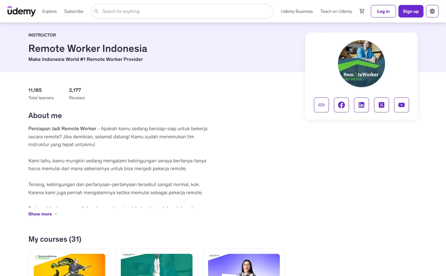Click the My courses (31) heading
Screen dimensions: 446x276
[55, 239]
